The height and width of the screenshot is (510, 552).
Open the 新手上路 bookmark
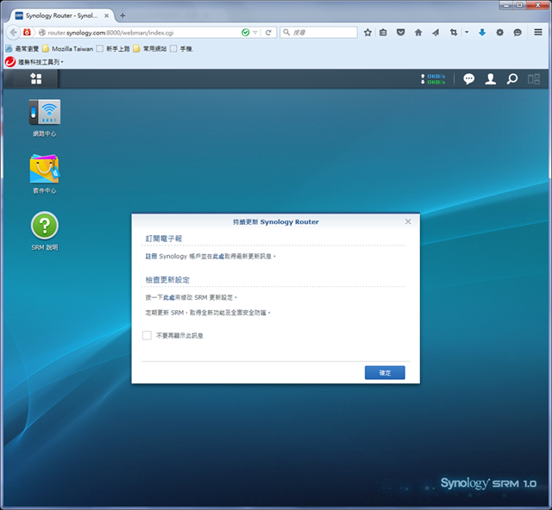point(113,49)
